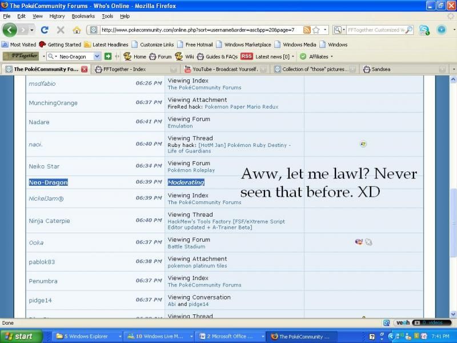Click the green go arrow on the FFTogether toolbar

point(108,56)
